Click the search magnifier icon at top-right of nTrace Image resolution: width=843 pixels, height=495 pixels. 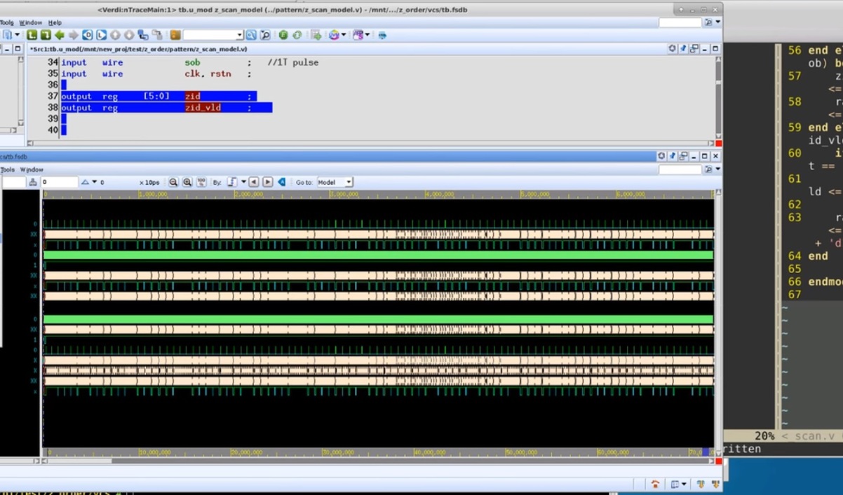coord(708,22)
